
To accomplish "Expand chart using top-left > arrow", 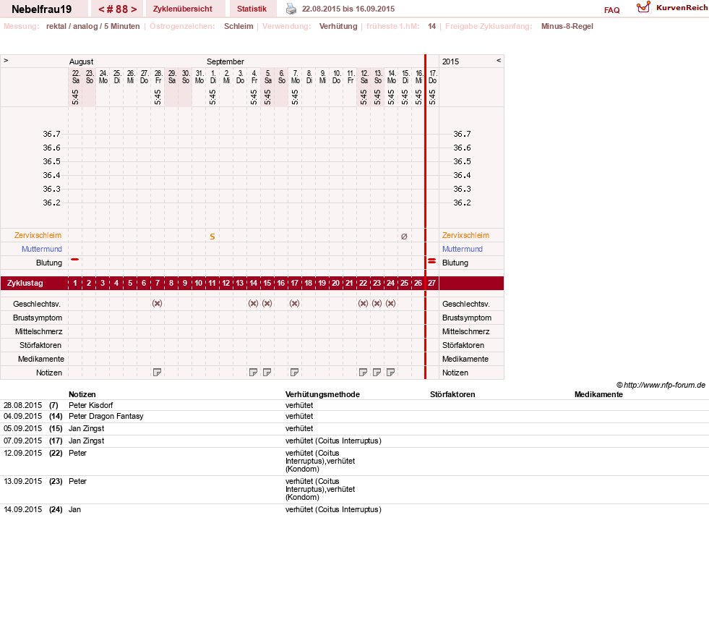I will click(x=6, y=60).
